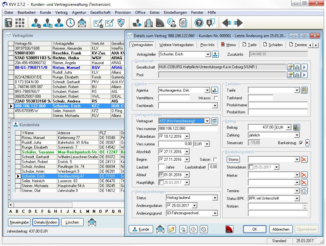Open the clock icon beside Termine dropdown
Viewport: 326px width, 246px height.
(304, 191)
